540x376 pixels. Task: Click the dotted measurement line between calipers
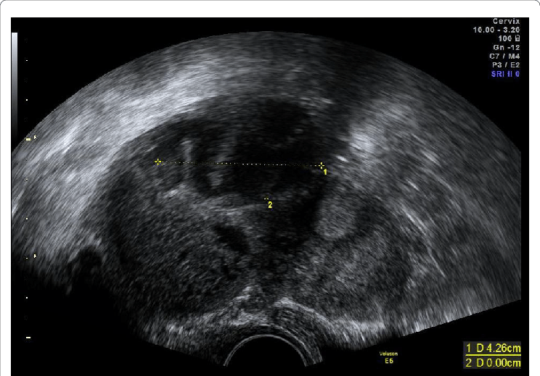coord(240,164)
